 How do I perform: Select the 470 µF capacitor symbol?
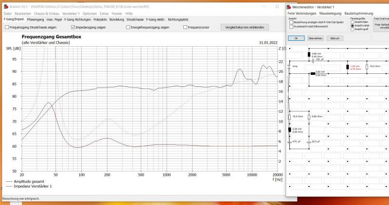point(289,142)
